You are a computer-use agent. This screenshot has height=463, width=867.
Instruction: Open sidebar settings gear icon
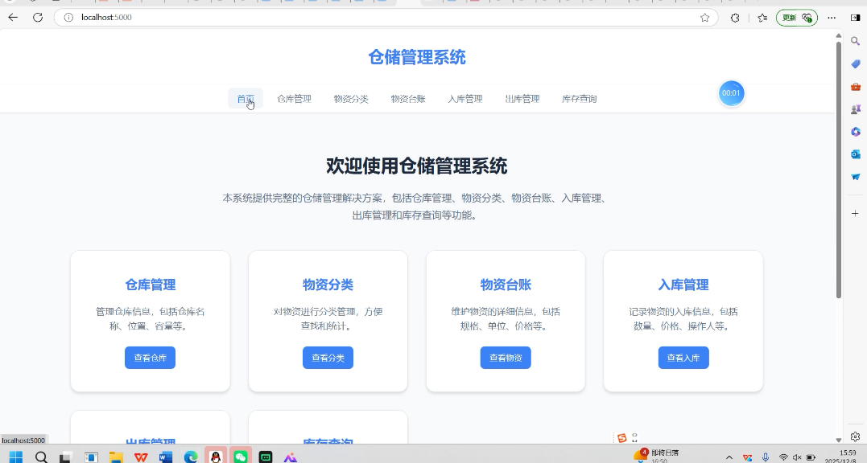pyautogui.click(x=856, y=436)
